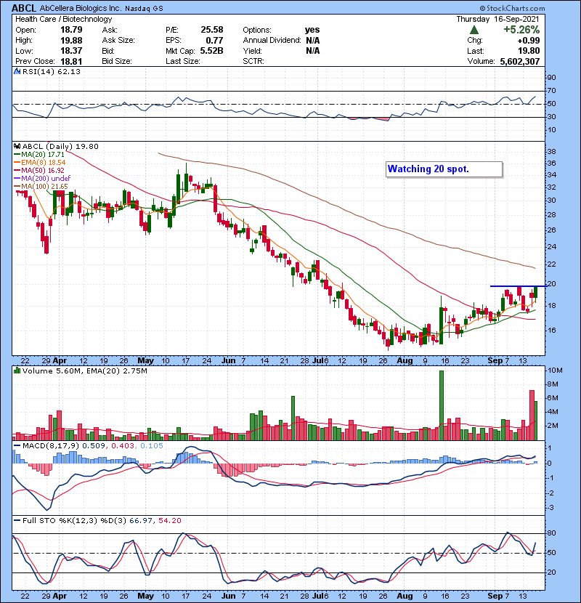Click the Low value 18.37
Image resolution: width=581 pixels, height=603 pixels.
tap(71, 51)
